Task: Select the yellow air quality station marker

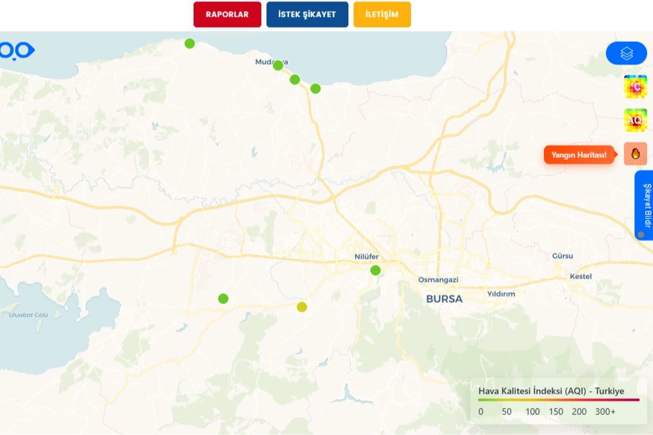Action: 302,307
